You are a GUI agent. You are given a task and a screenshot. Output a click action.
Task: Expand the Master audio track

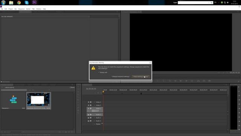click(95, 124)
